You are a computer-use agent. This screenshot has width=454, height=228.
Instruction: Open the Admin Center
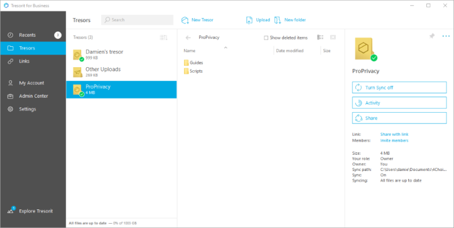33,96
